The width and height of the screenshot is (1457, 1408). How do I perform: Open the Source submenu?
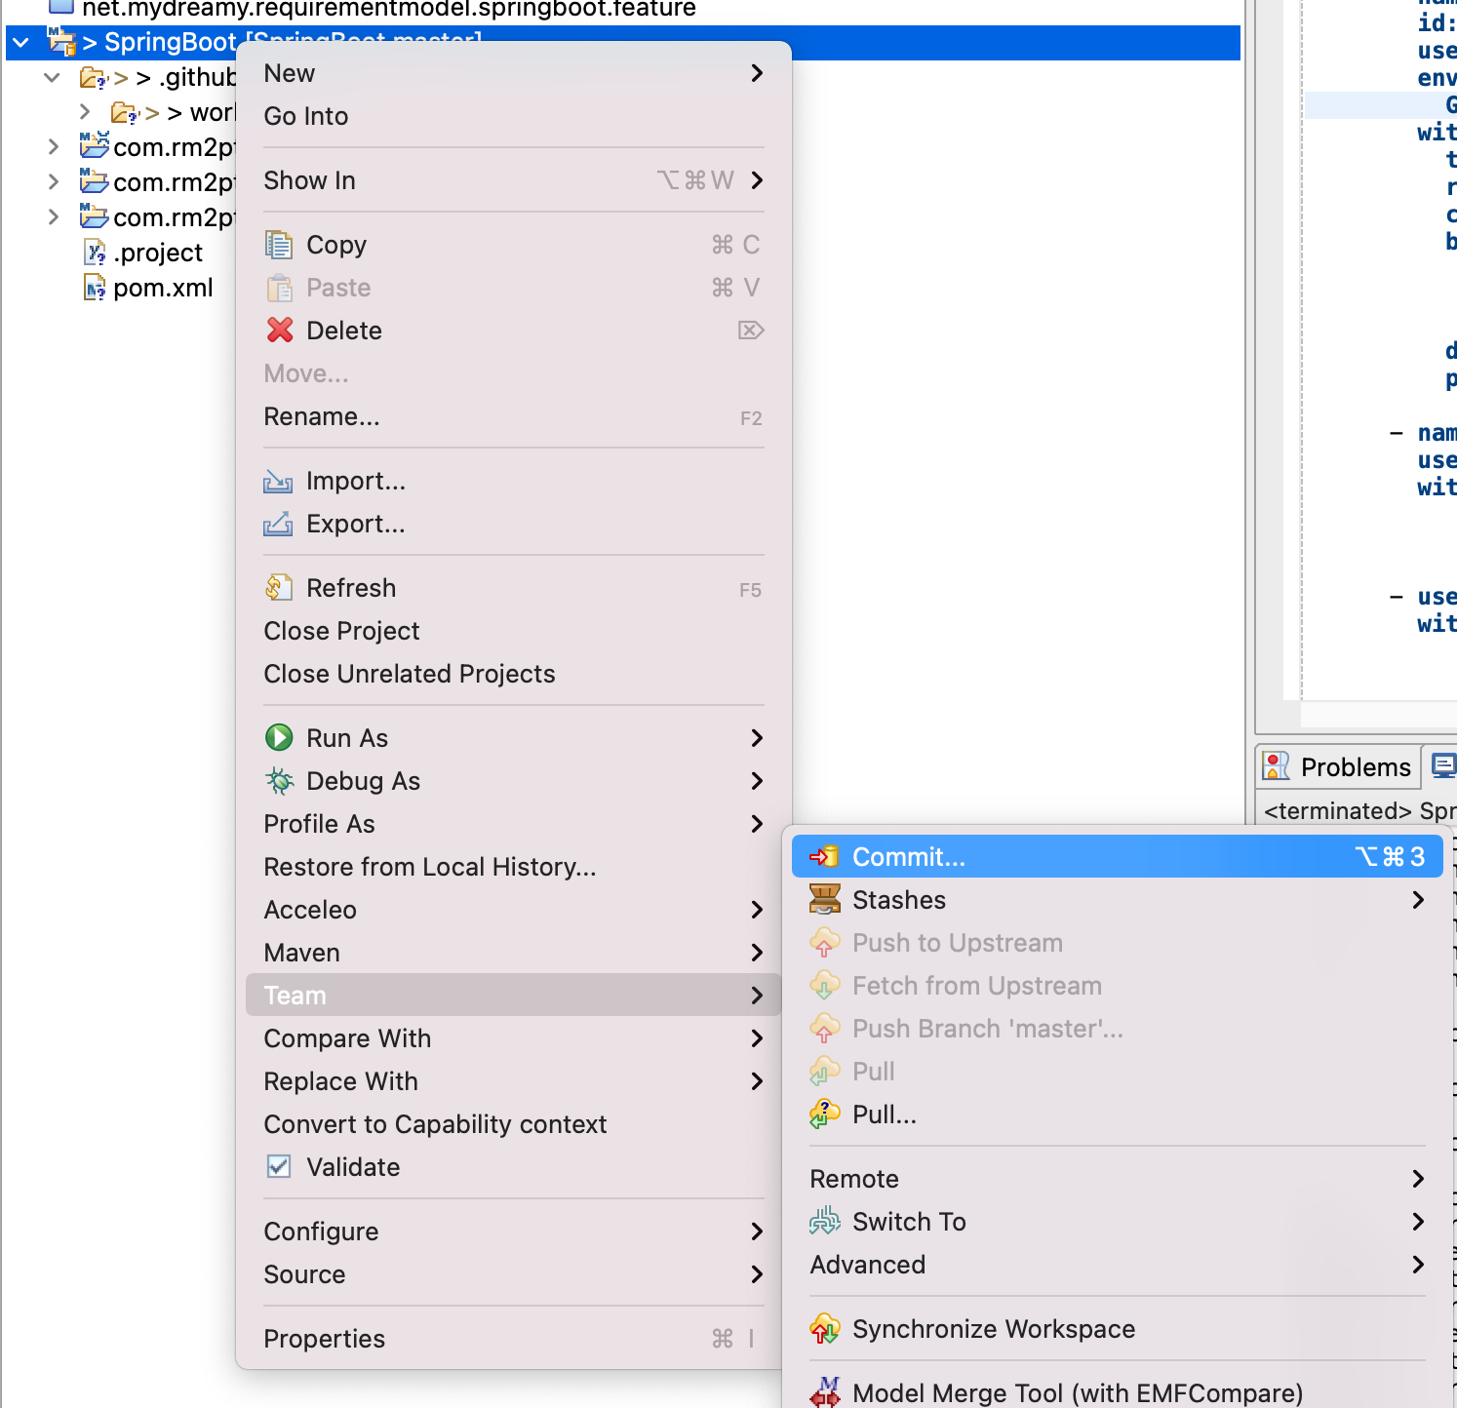[513, 1274]
